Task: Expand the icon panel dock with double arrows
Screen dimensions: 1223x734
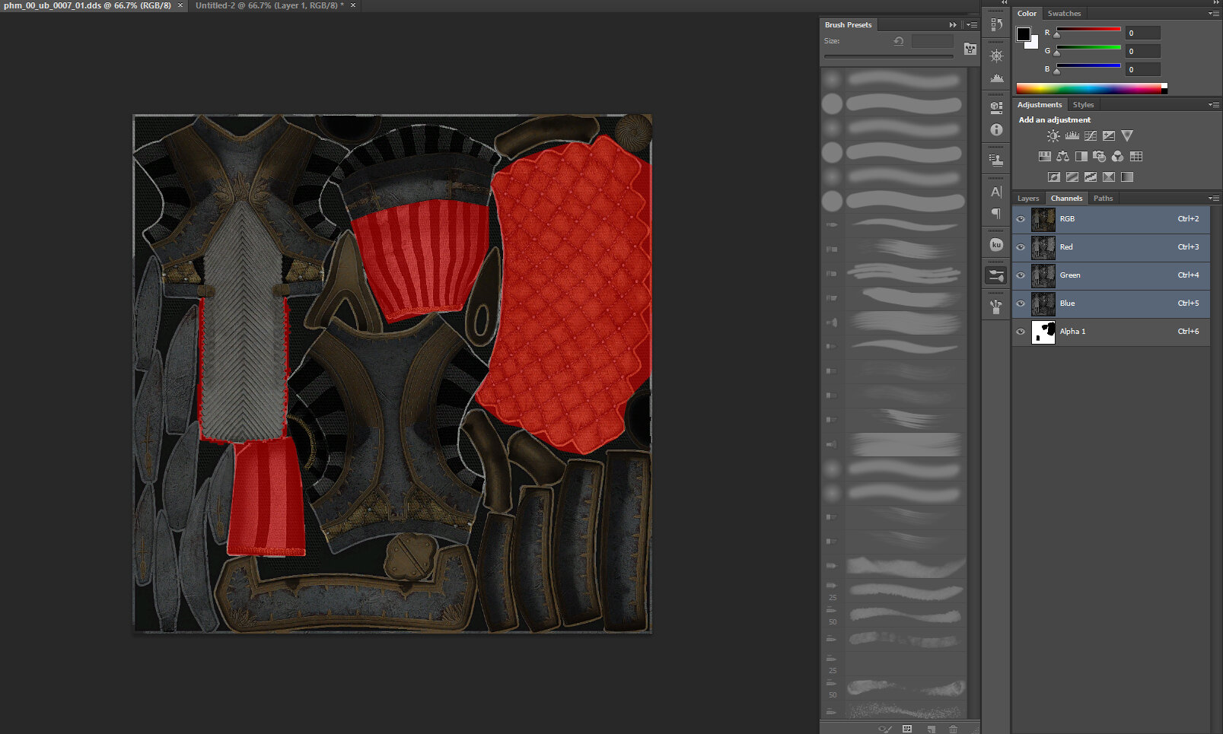Action: pyautogui.click(x=1004, y=3)
